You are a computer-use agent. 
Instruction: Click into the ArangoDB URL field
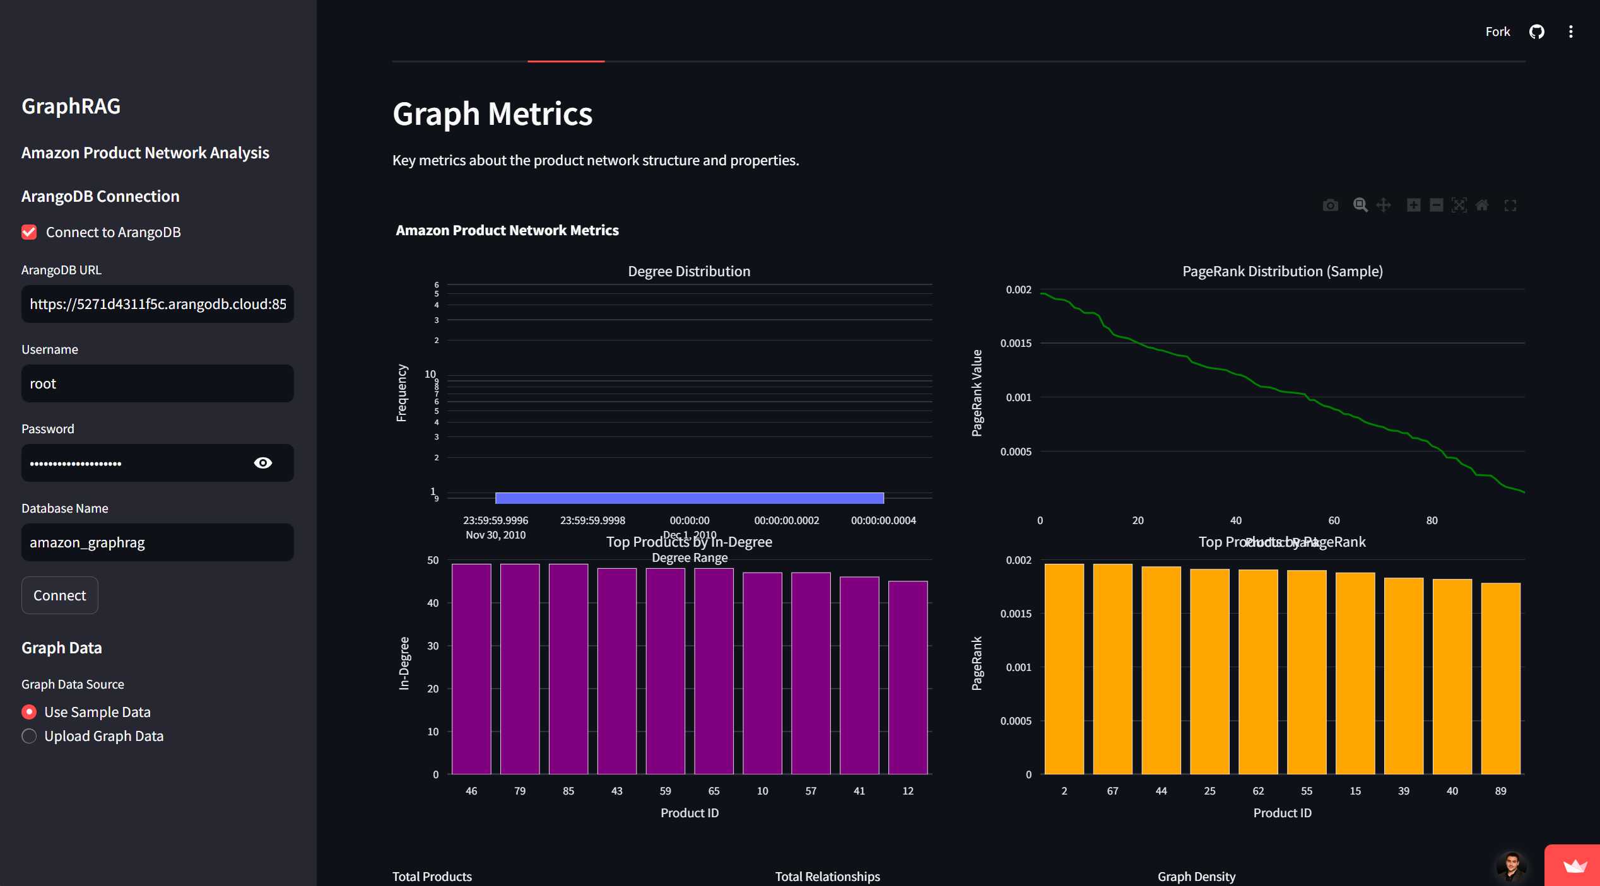coord(158,304)
